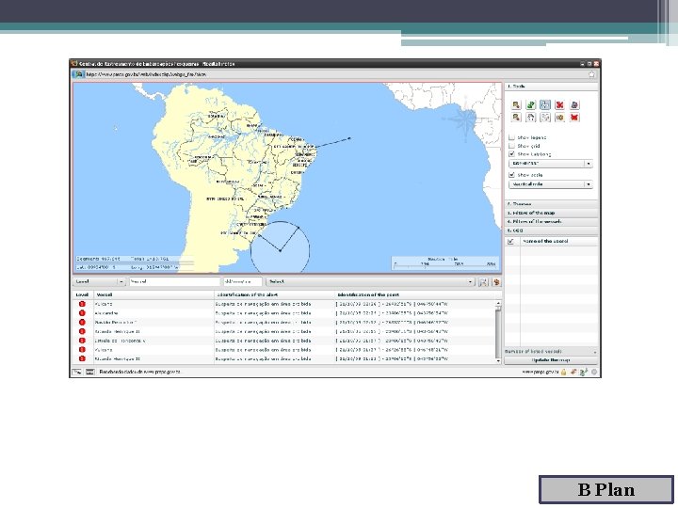Enable the Show grid checkbox
Screen dimensions: 678x508
point(512,146)
